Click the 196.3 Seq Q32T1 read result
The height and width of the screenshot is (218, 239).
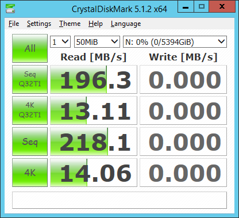pos(94,79)
